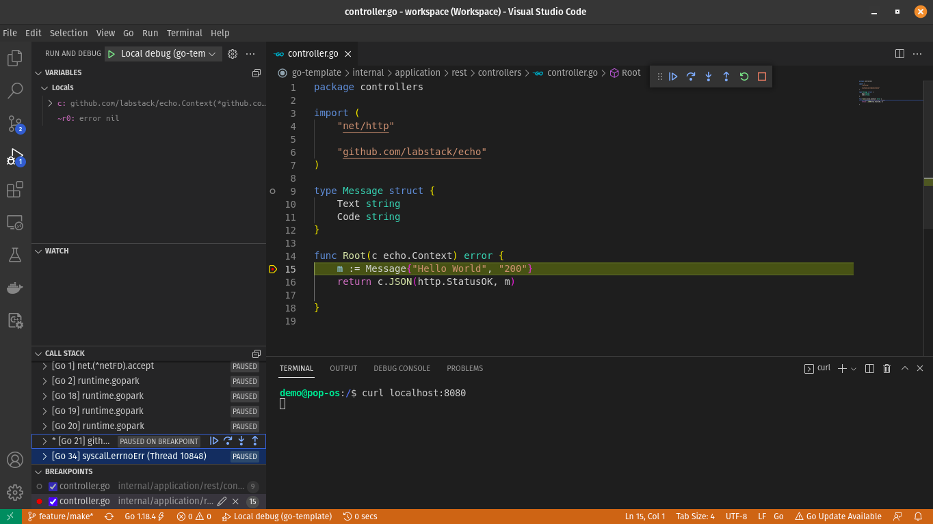Open the Source Control view

click(x=14, y=124)
